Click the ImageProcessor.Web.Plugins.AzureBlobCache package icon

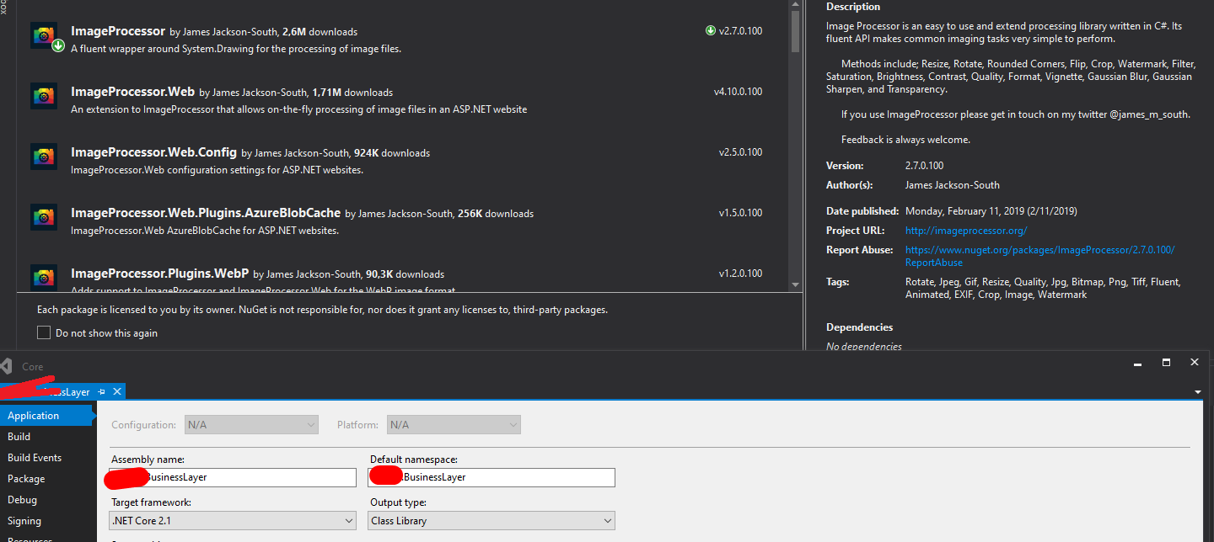44,217
